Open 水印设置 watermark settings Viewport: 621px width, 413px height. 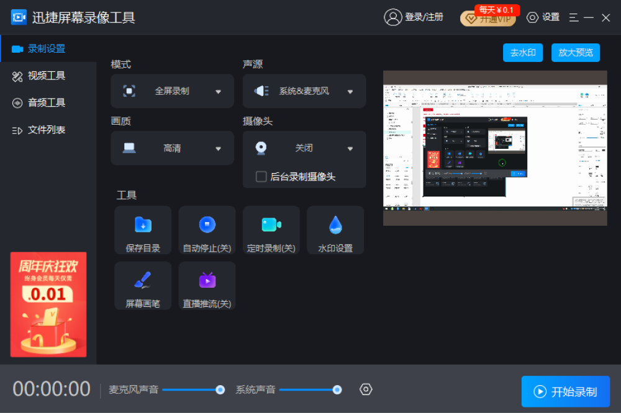click(335, 230)
